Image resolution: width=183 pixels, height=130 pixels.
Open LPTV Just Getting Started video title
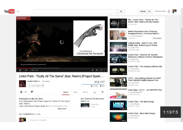click(x=144, y=79)
